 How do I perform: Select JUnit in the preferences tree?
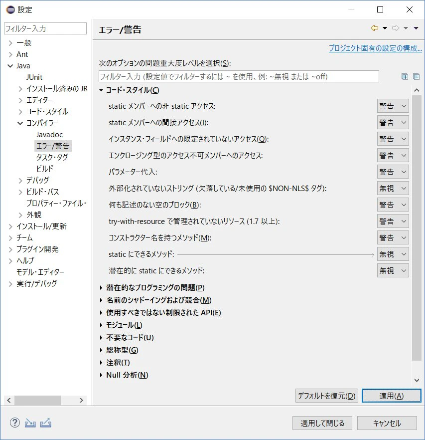tap(34, 77)
